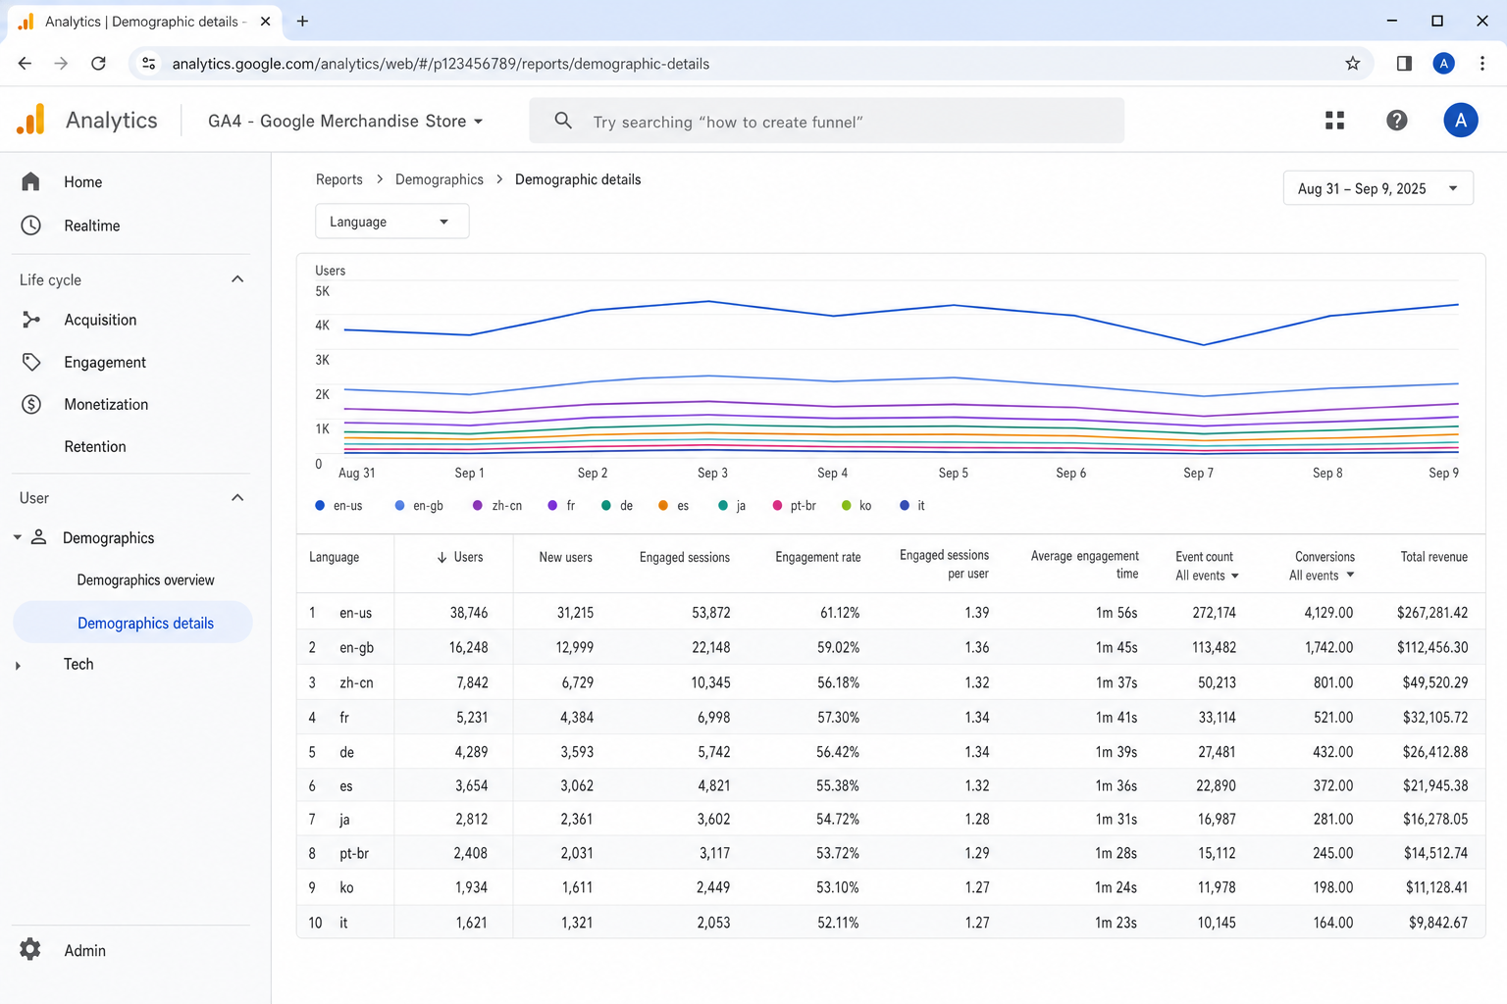The height and width of the screenshot is (1004, 1507).
Task: Toggle the pt-br legend series
Action: tap(795, 506)
